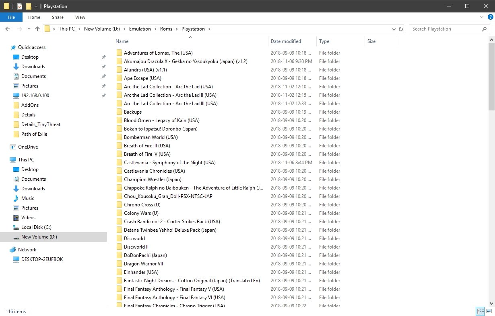Go up one level with the Up arrow
Viewport: 495px width, 316px height.
click(37, 29)
